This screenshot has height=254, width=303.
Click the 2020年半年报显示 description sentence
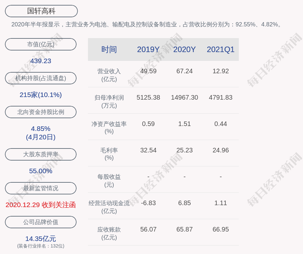147,24
